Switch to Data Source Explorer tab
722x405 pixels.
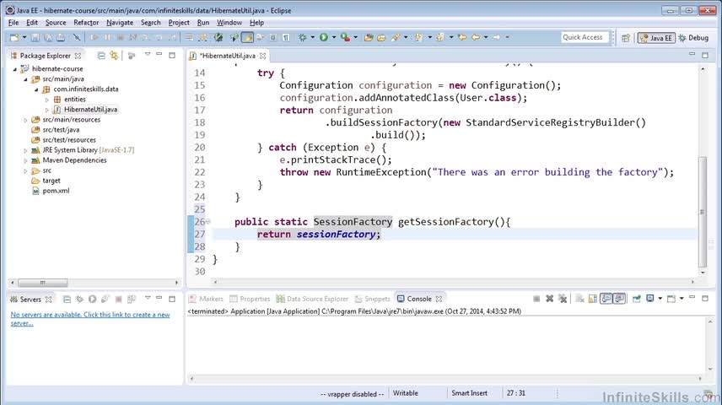312,299
